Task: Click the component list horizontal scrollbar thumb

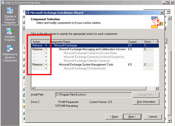Action: tap(91, 88)
